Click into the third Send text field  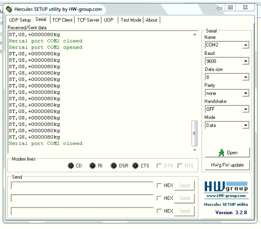[x=82, y=211]
